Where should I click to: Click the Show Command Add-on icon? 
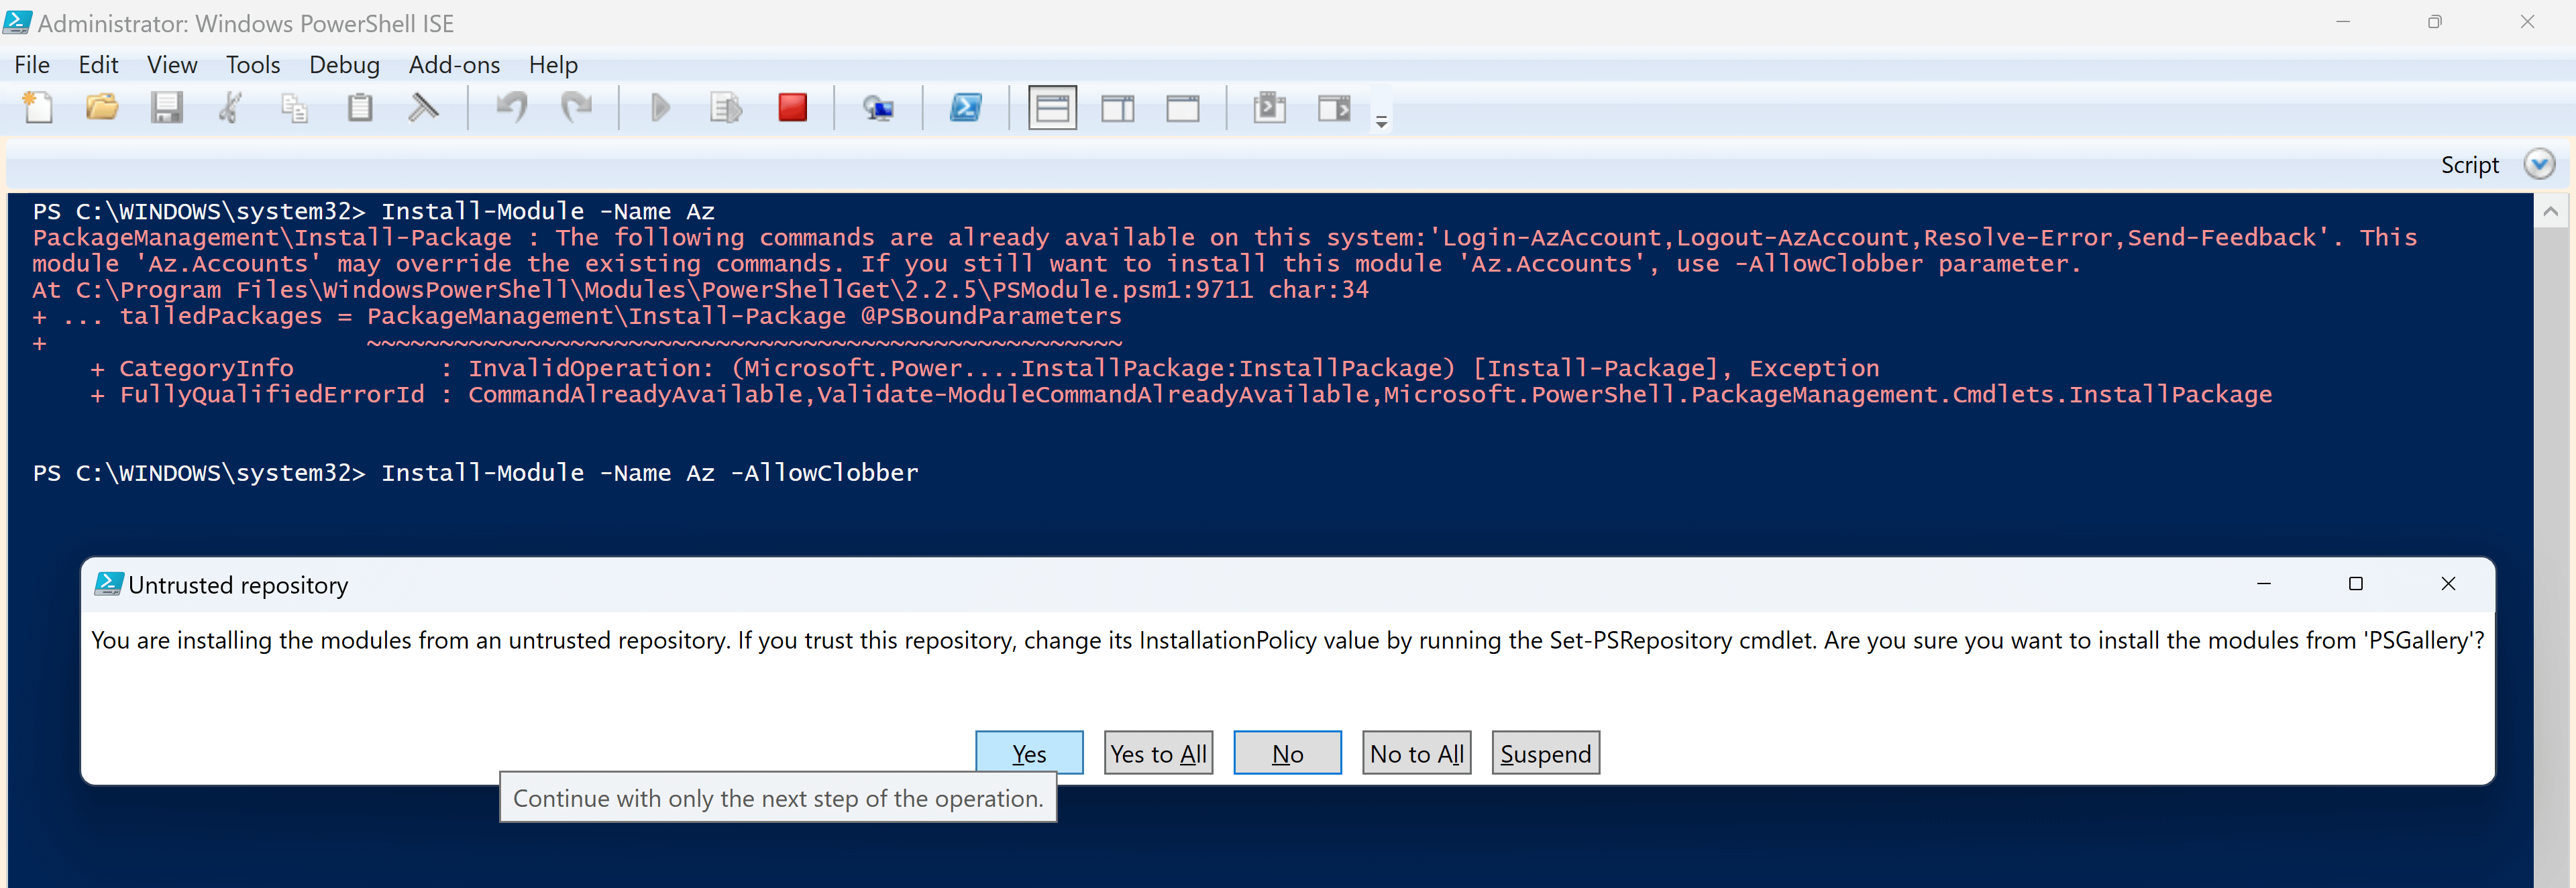[x=1334, y=107]
